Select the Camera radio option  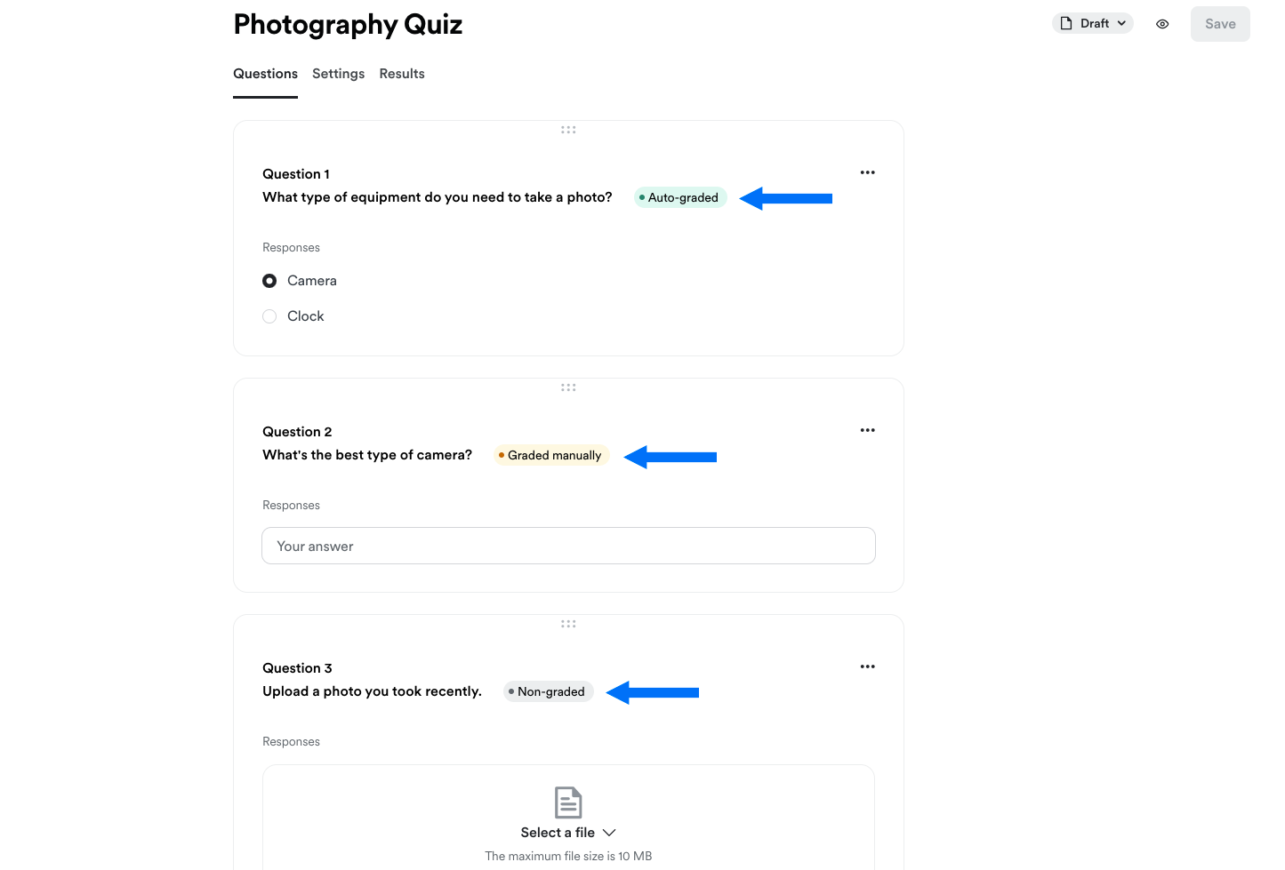(269, 281)
